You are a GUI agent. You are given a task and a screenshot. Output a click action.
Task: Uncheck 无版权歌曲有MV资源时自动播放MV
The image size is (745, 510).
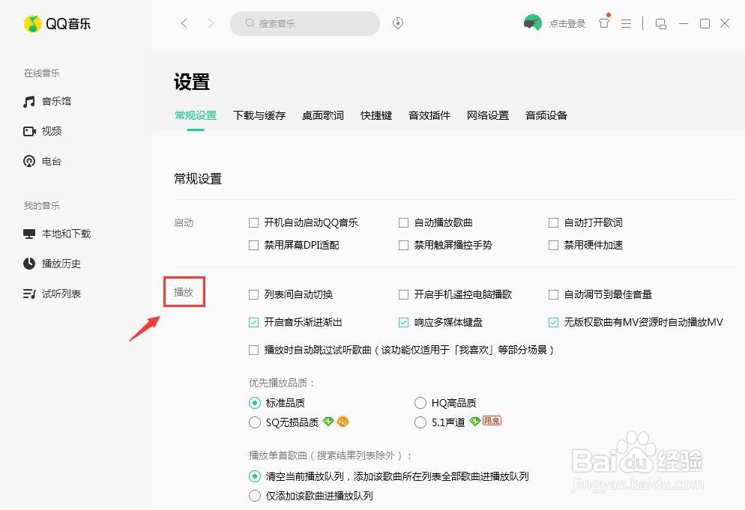click(x=554, y=323)
